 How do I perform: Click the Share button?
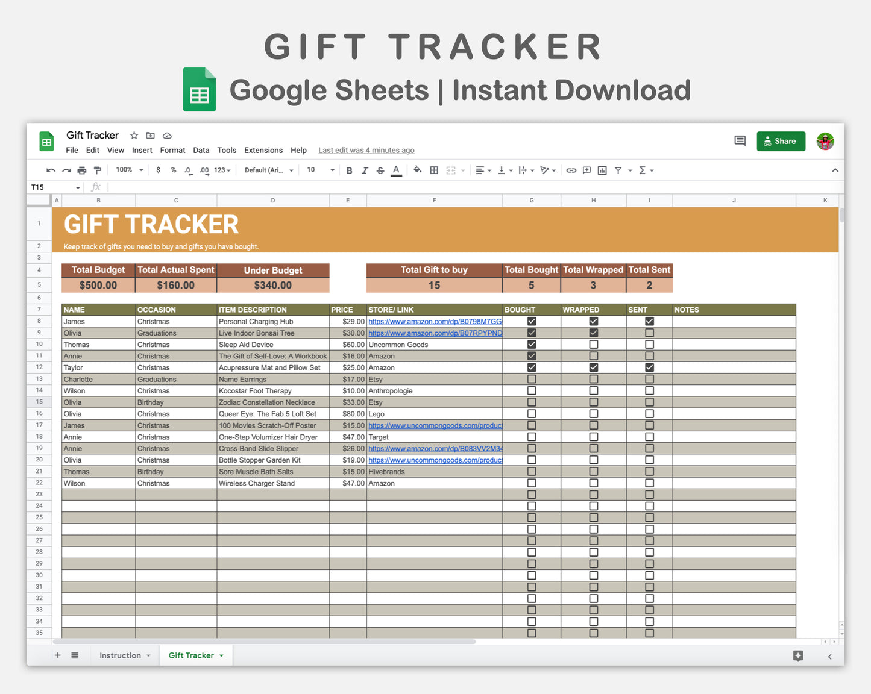coord(781,141)
